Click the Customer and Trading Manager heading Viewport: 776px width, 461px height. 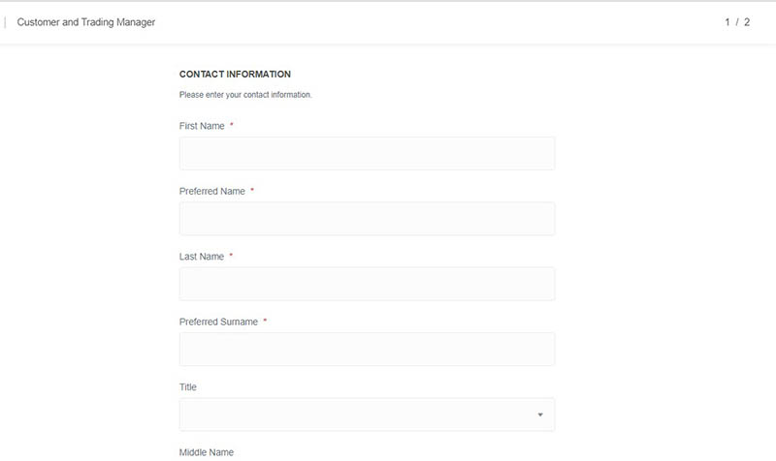tap(86, 22)
